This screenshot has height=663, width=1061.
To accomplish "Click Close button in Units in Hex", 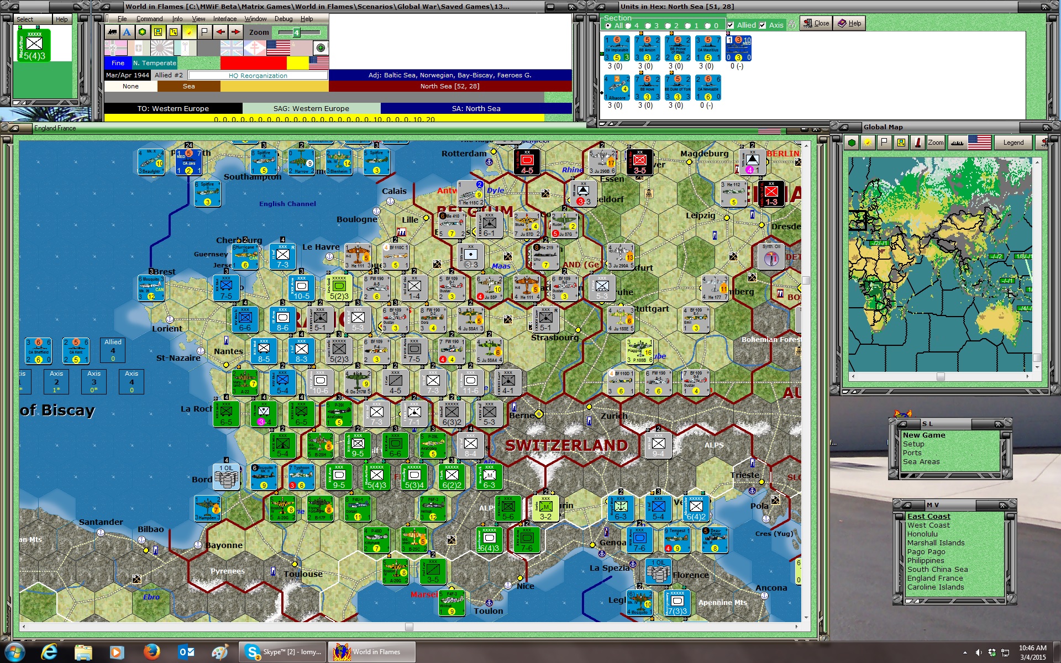I will pyautogui.click(x=816, y=23).
